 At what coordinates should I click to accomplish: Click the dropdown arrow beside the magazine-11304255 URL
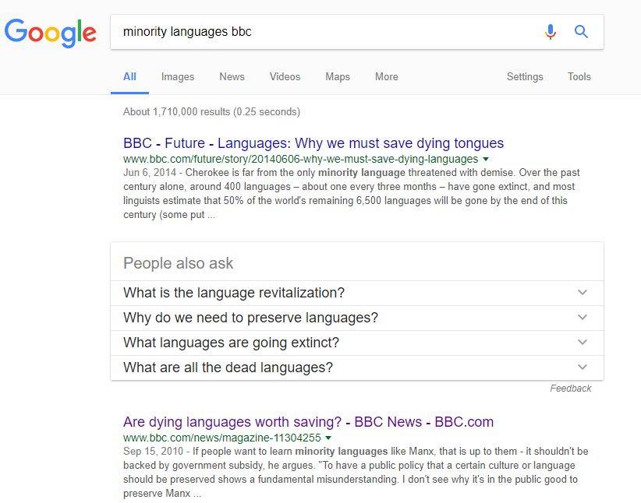[x=328, y=438]
